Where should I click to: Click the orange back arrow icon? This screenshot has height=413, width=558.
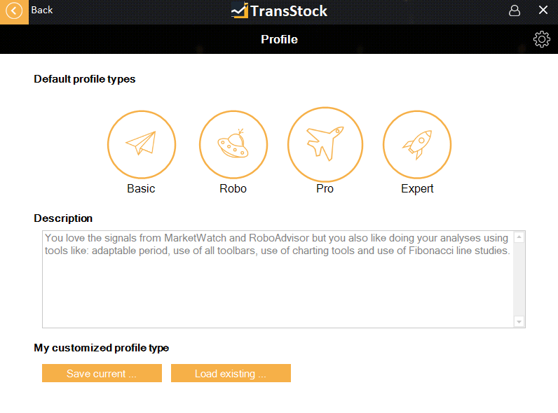(14, 10)
